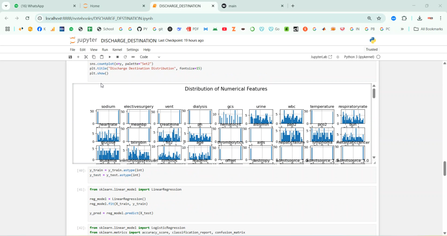Insert a new cell with plus icon

coord(78,57)
